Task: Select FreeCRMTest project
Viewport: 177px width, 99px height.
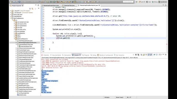Action: 17,16
